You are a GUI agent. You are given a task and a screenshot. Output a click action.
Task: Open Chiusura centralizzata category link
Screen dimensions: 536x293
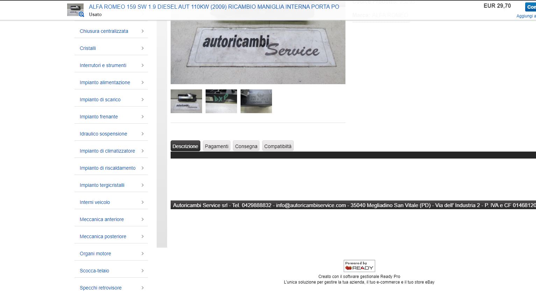(x=104, y=31)
